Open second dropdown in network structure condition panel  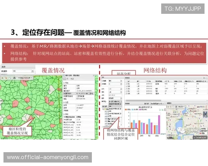pos(115,84)
